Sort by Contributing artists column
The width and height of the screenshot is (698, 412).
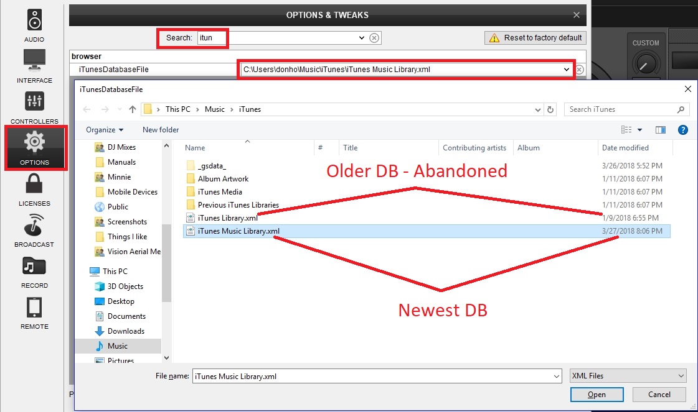476,148
